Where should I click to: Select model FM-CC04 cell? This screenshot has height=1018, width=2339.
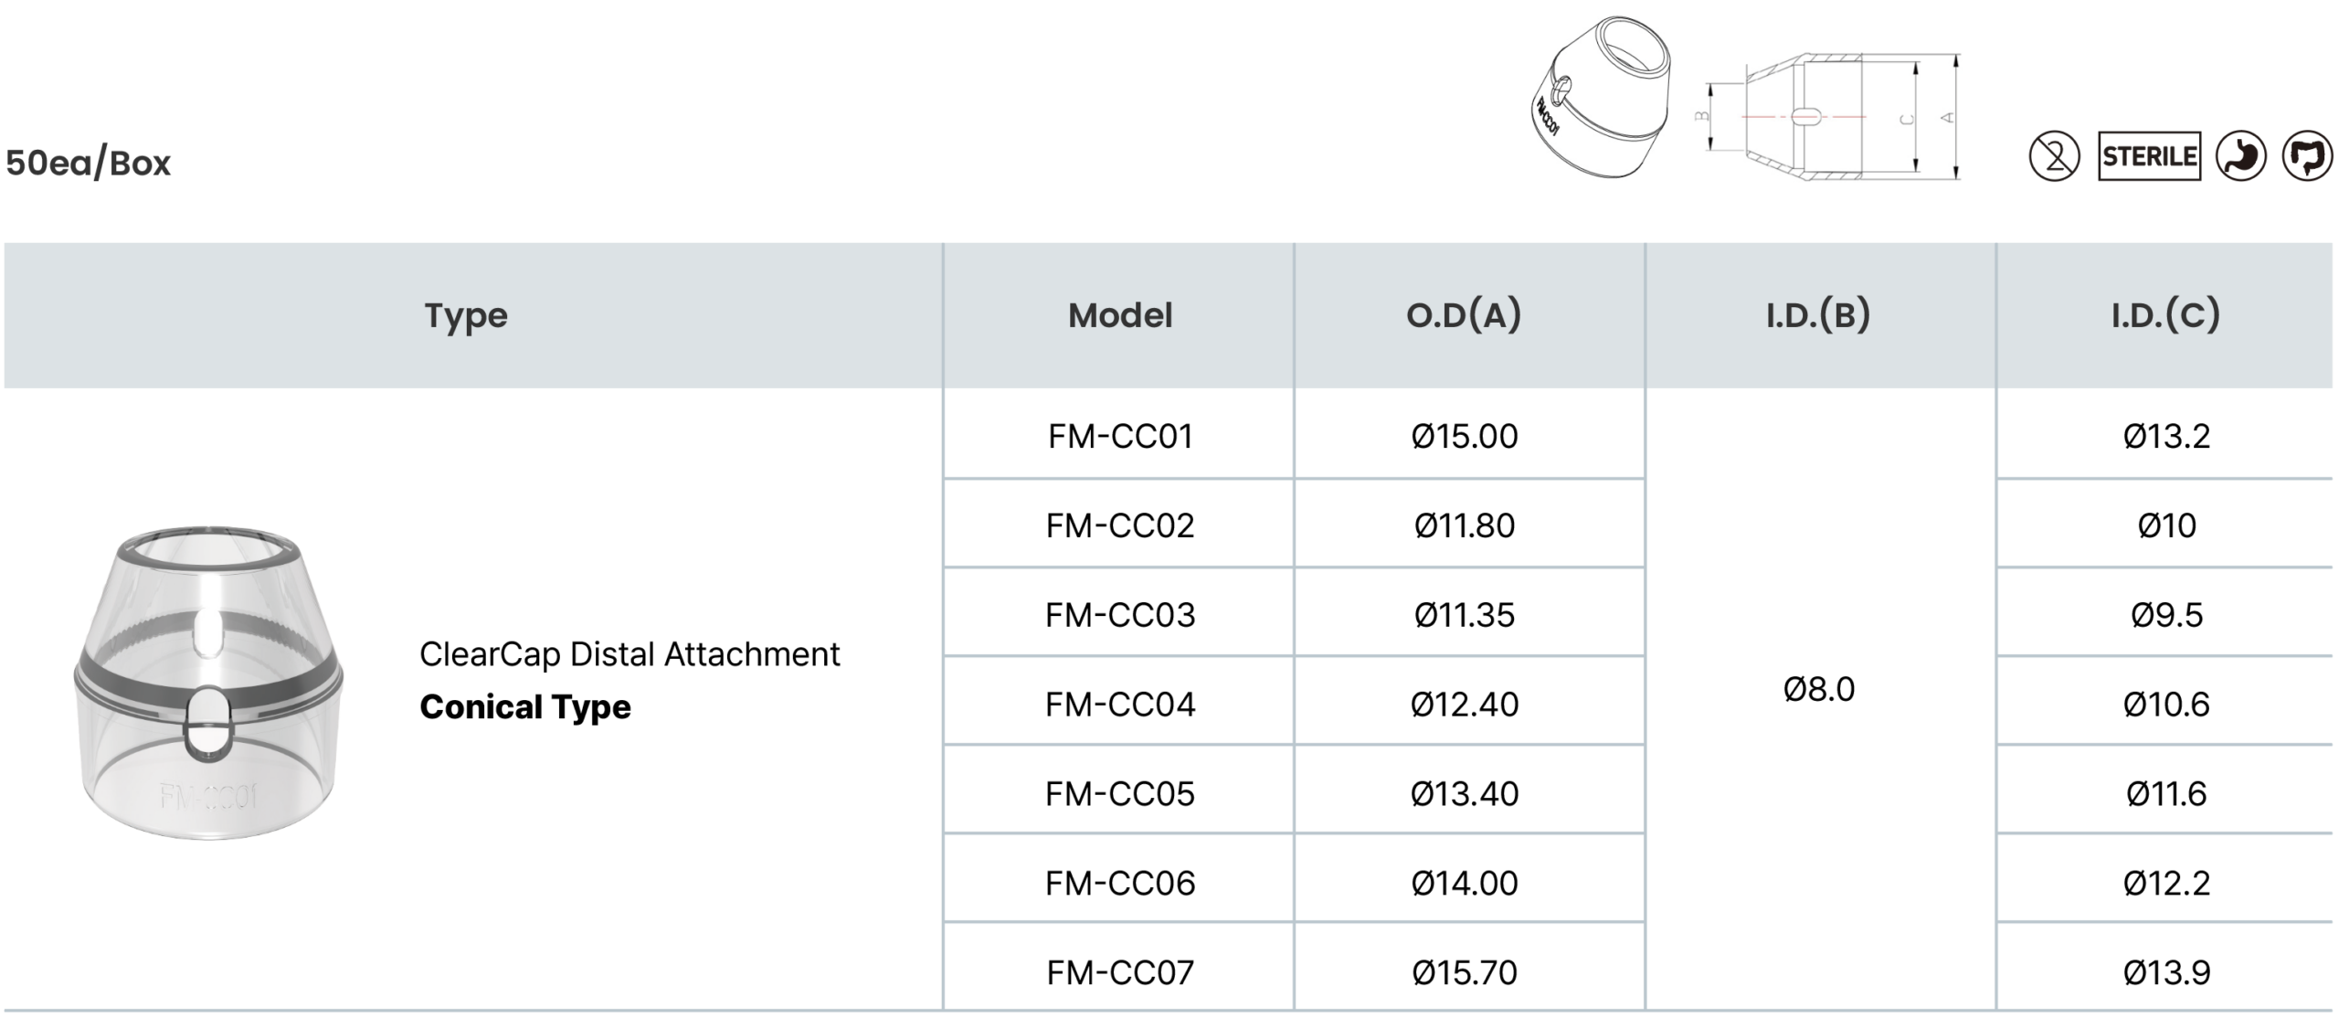(x=1120, y=705)
